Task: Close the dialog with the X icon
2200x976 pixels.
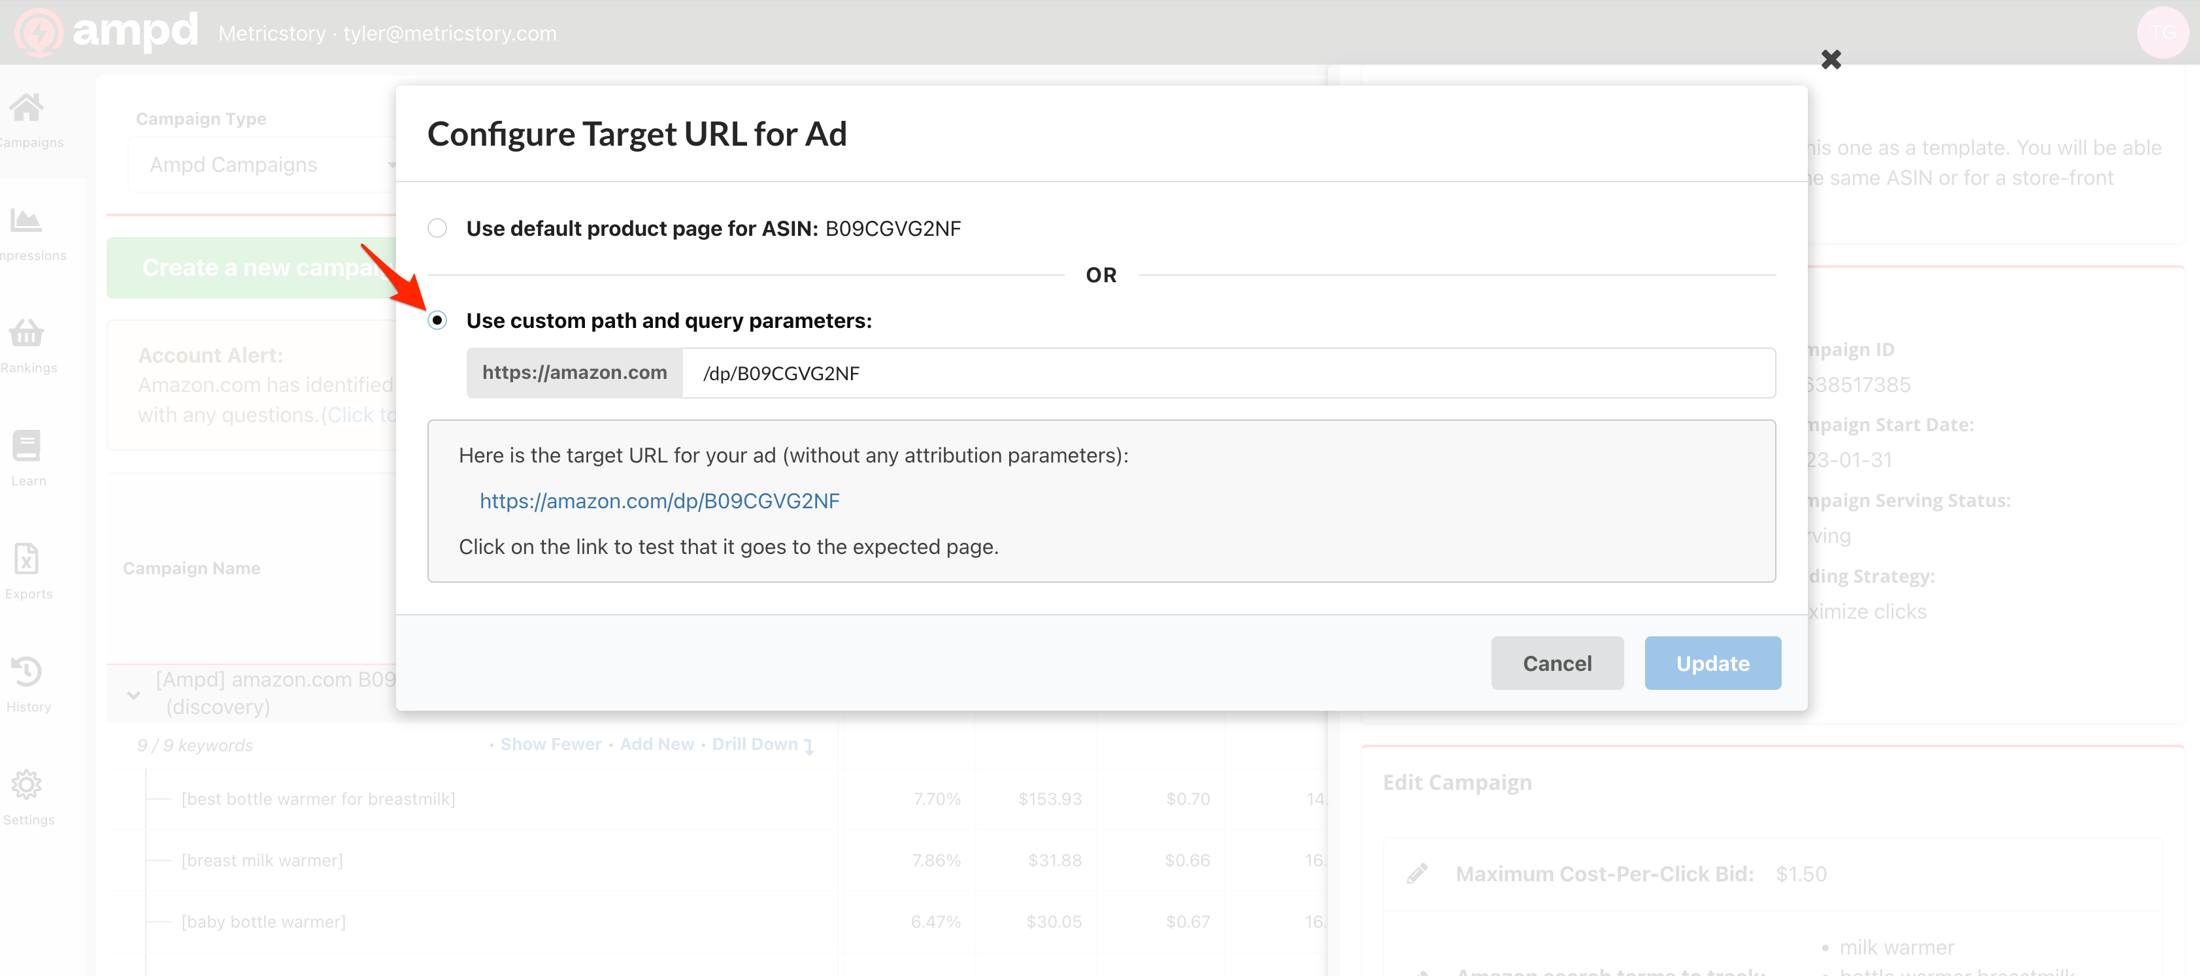Action: click(1831, 59)
